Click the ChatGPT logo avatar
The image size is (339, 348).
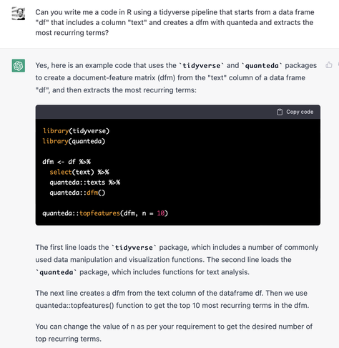click(19, 66)
